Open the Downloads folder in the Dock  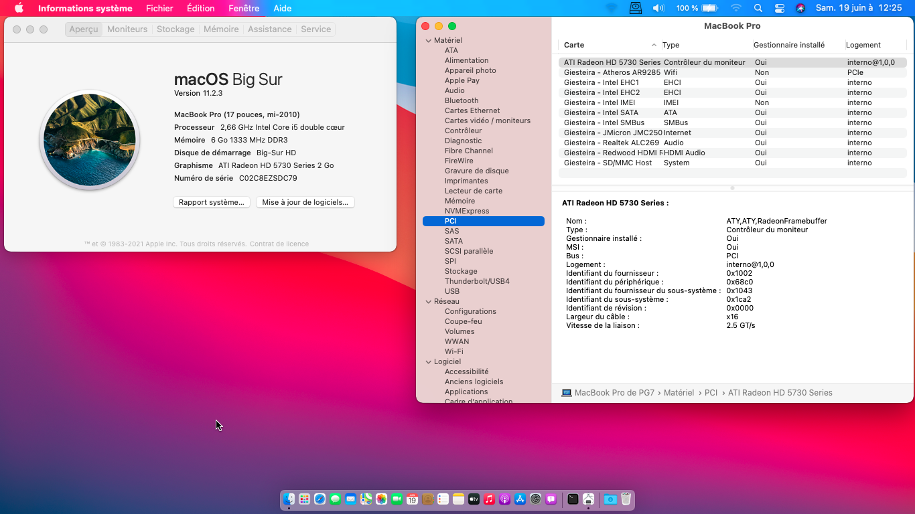tap(610, 499)
